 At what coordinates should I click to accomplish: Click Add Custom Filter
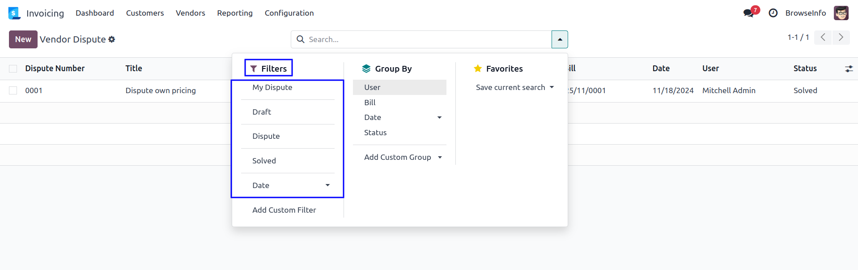[284, 210]
